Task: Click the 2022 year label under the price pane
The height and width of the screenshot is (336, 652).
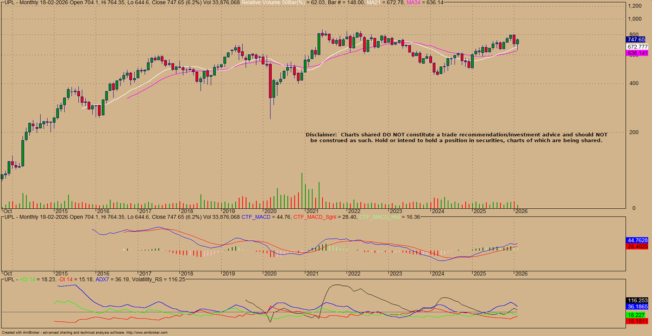Action: coord(354,211)
